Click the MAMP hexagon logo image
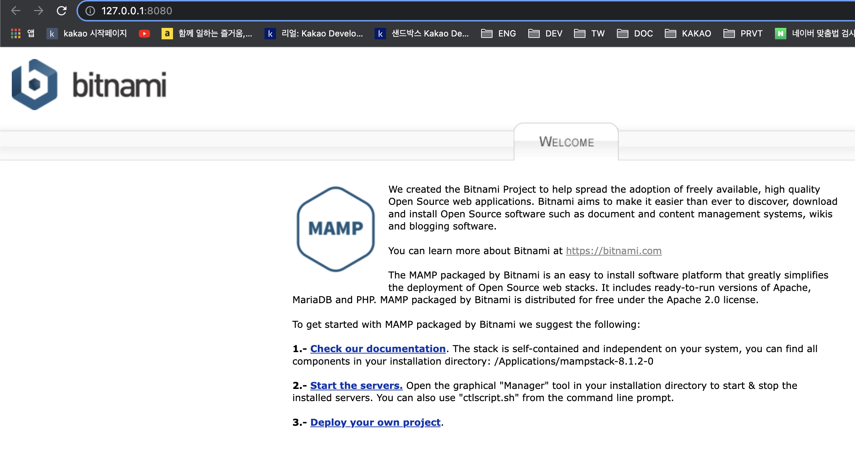The width and height of the screenshot is (855, 464). pyautogui.click(x=336, y=229)
